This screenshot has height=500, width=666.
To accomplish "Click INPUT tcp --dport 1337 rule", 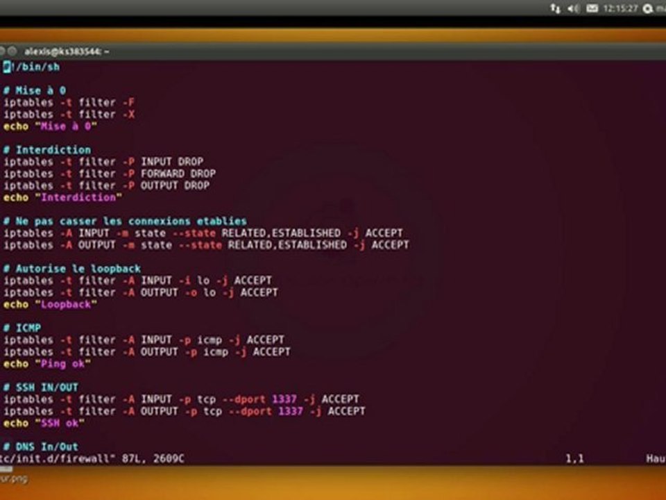I will pos(181,399).
